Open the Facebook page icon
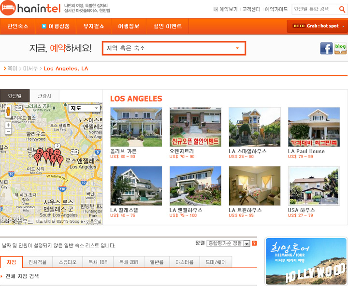The image size is (348, 286). pyautogui.click(x=326, y=48)
